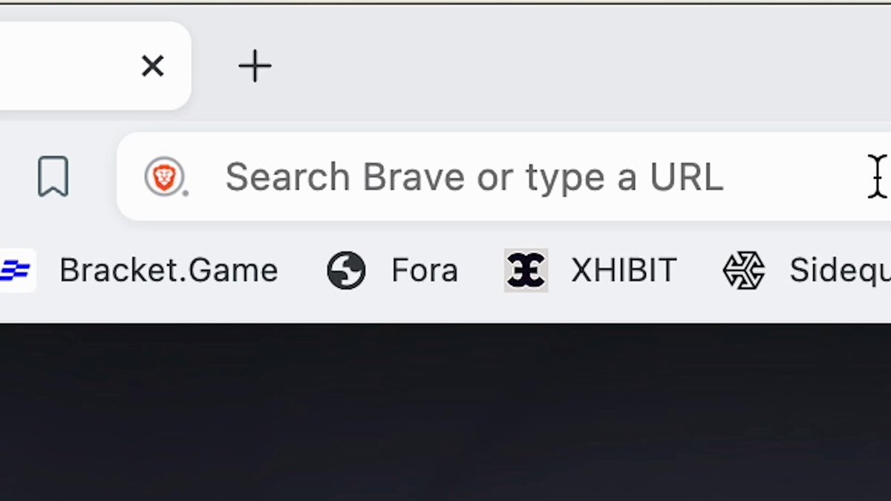The height and width of the screenshot is (501, 891).
Task: Open the XHIBIT bookmark label
Action: coord(624,271)
